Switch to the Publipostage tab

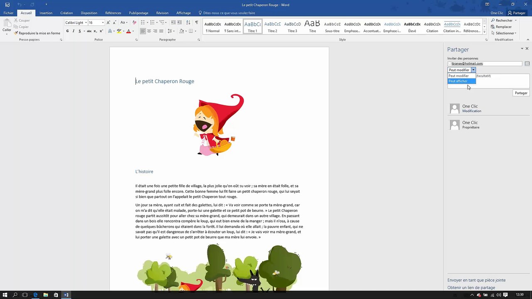138,13
